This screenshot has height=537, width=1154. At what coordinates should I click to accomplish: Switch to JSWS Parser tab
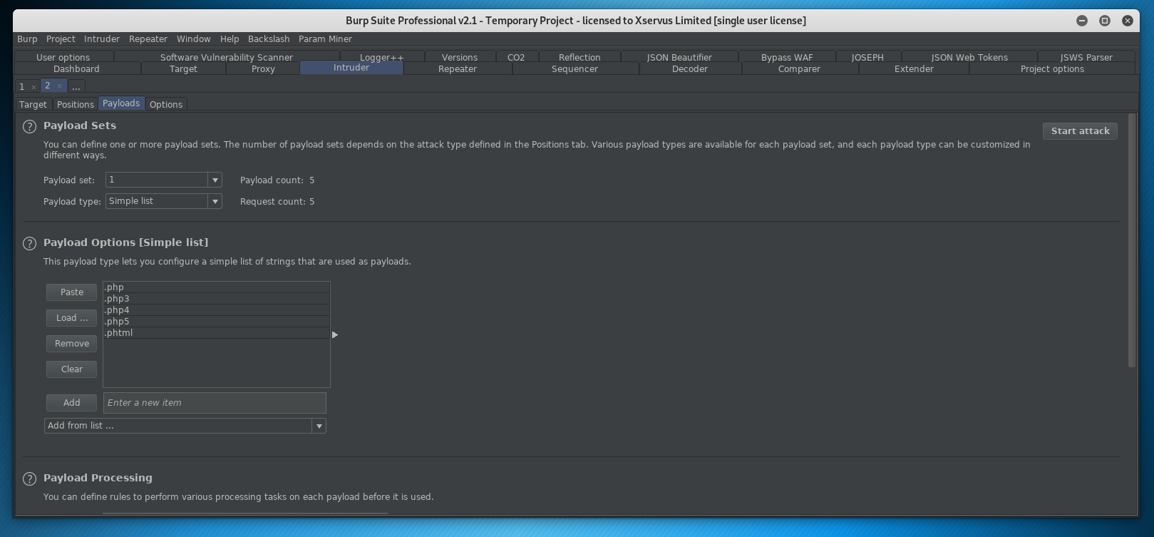tap(1086, 57)
